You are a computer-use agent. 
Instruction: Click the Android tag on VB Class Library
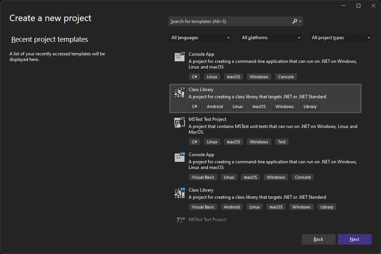point(231,207)
